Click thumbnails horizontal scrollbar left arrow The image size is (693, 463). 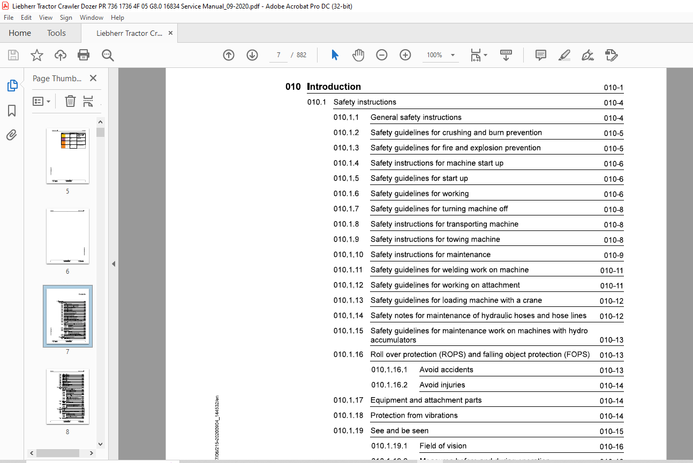32,453
